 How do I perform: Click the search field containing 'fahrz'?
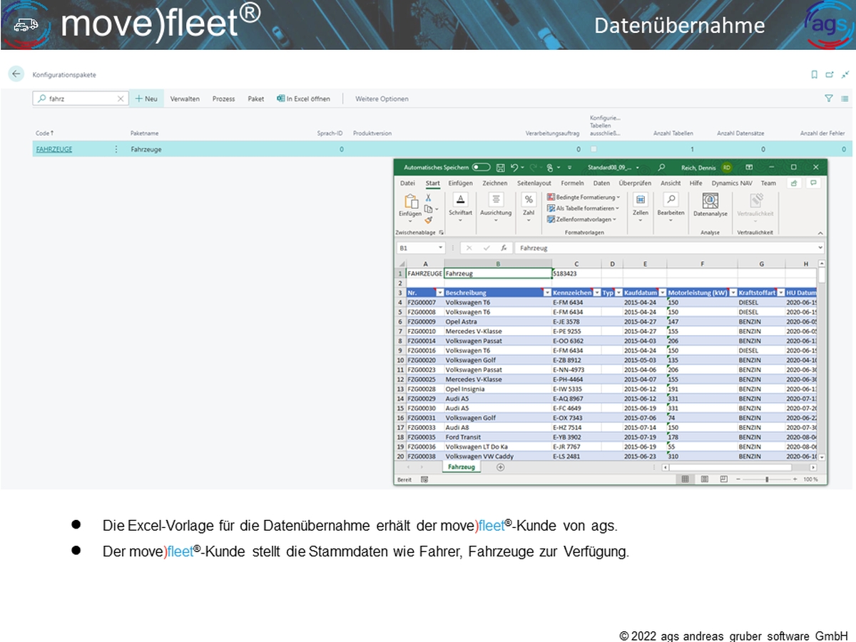[x=81, y=99]
